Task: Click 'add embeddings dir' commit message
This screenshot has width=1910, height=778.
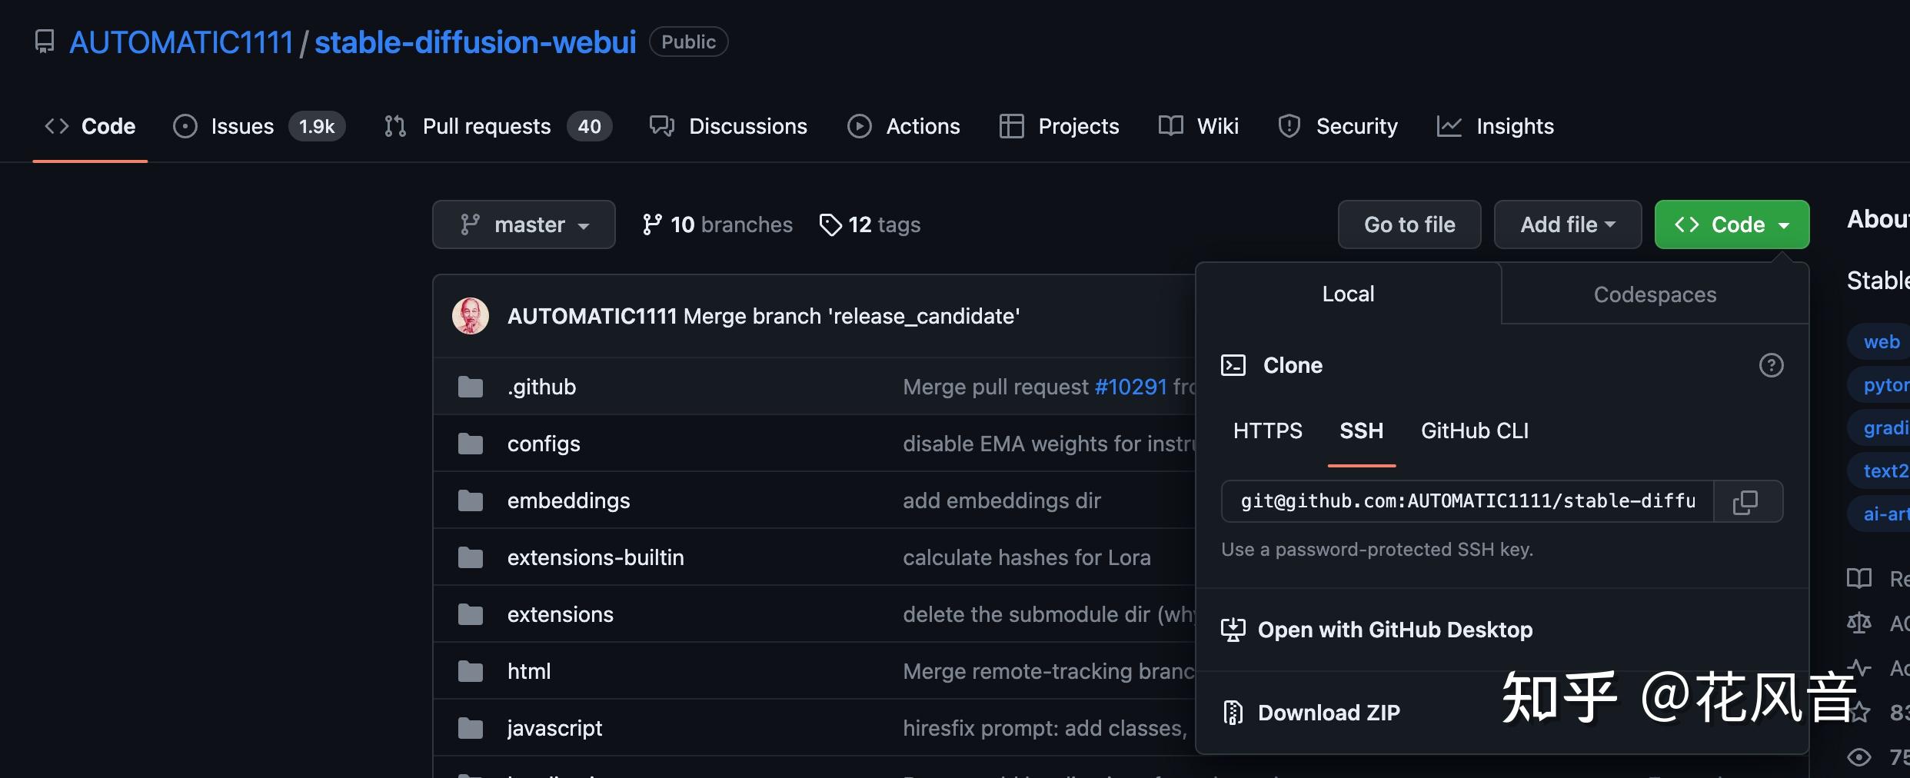Action: [x=1002, y=500]
